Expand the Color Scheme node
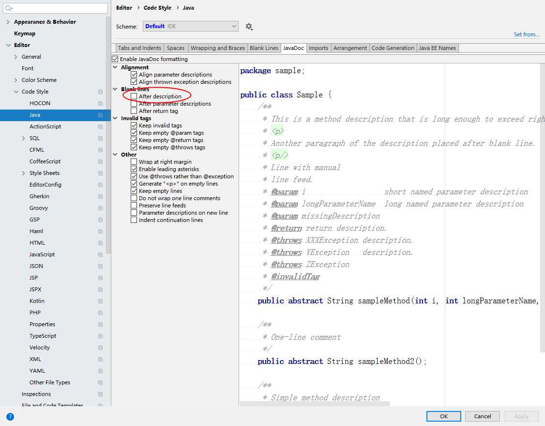This screenshot has width=545, height=426. [x=15, y=80]
